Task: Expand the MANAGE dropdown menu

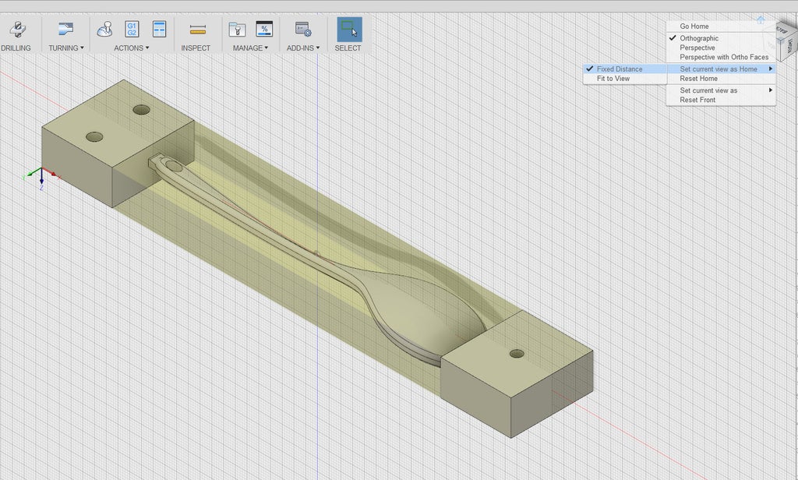Action: (250, 48)
